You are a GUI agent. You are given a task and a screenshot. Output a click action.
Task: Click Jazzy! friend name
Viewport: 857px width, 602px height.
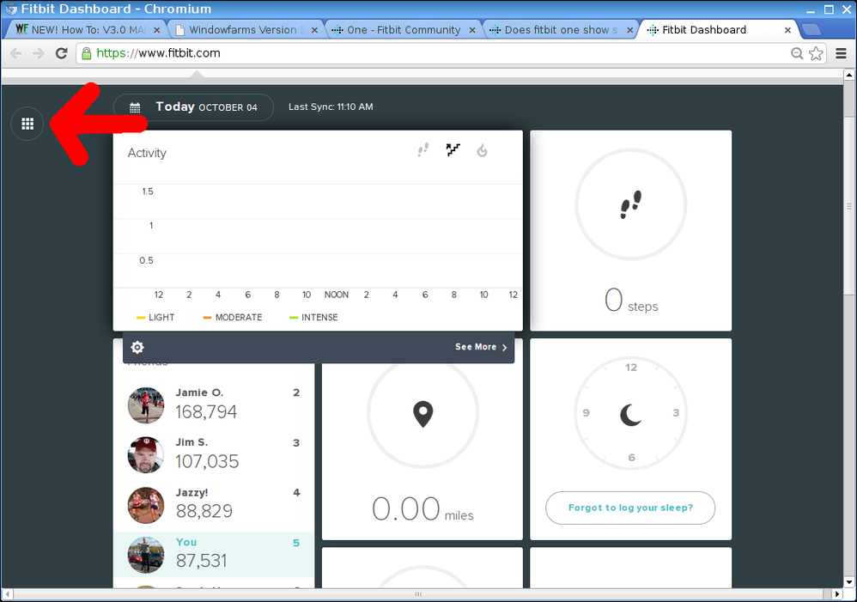coord(191,493)
